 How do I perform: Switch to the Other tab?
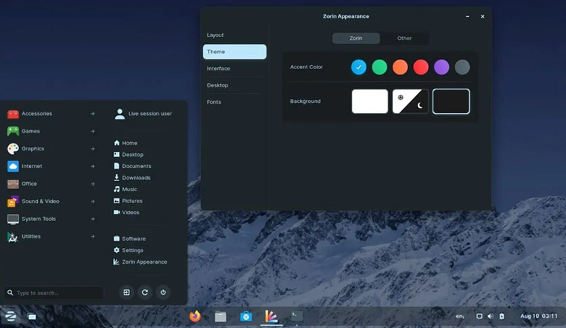point(404,39)
